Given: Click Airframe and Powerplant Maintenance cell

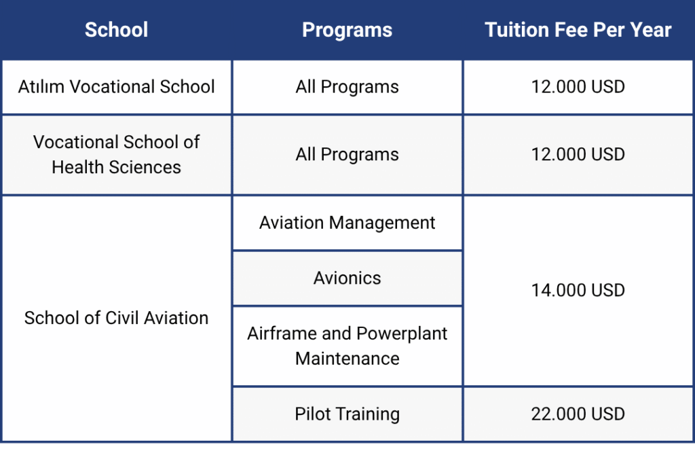Looking at the screenshot, I should coord(347,346).
